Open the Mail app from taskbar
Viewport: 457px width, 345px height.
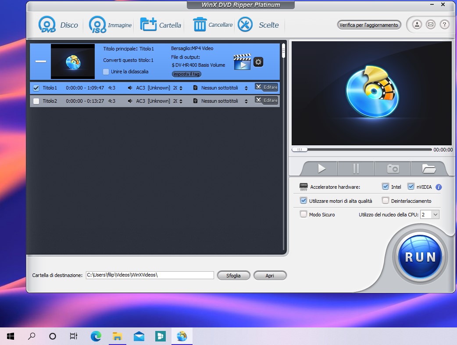(139, 336)
